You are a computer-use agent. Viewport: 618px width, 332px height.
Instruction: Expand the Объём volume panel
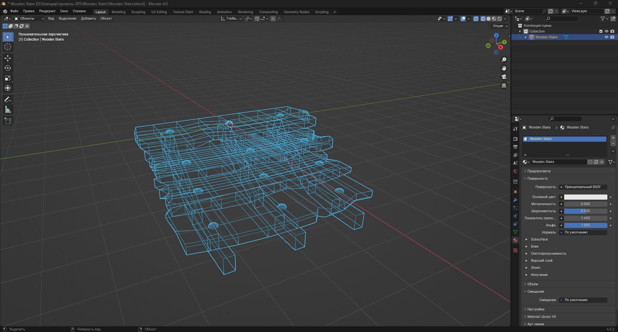(533, 284)
